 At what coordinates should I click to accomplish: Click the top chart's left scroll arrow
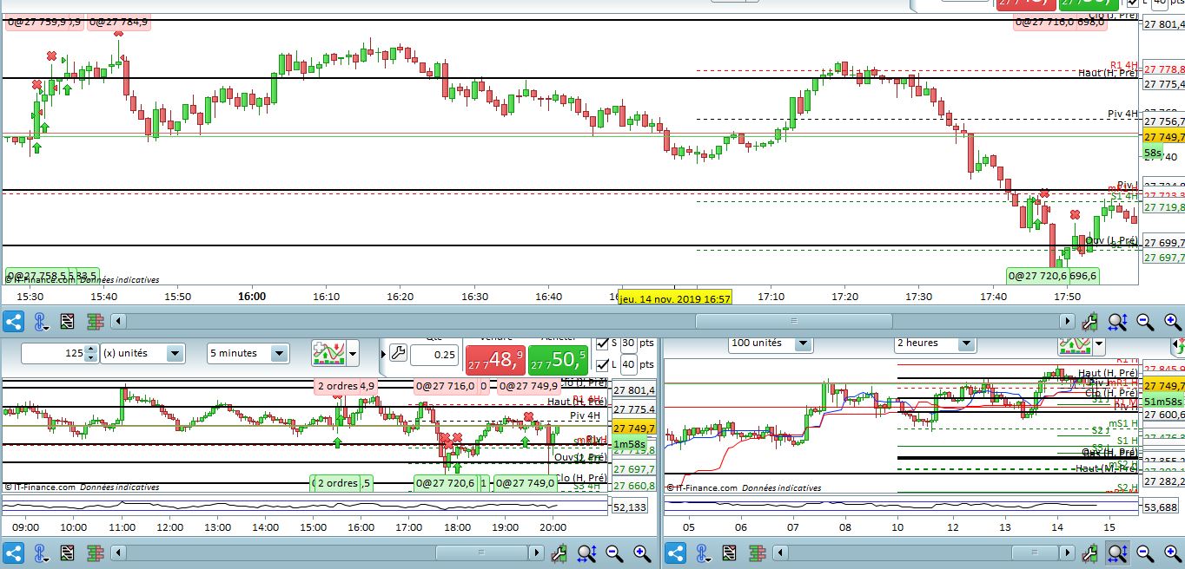pos(120,322)
